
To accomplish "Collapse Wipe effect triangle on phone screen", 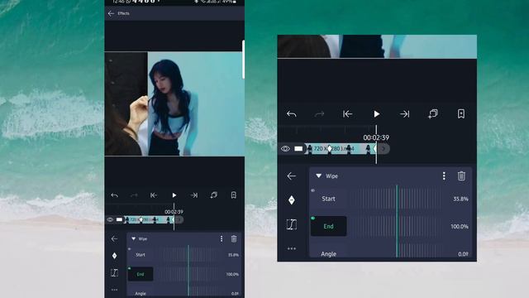I will (134, 239).
